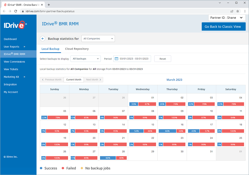
Task: Click the 100% failed bar on March 18
Action: pyautogui.click(x=233, y=131)
